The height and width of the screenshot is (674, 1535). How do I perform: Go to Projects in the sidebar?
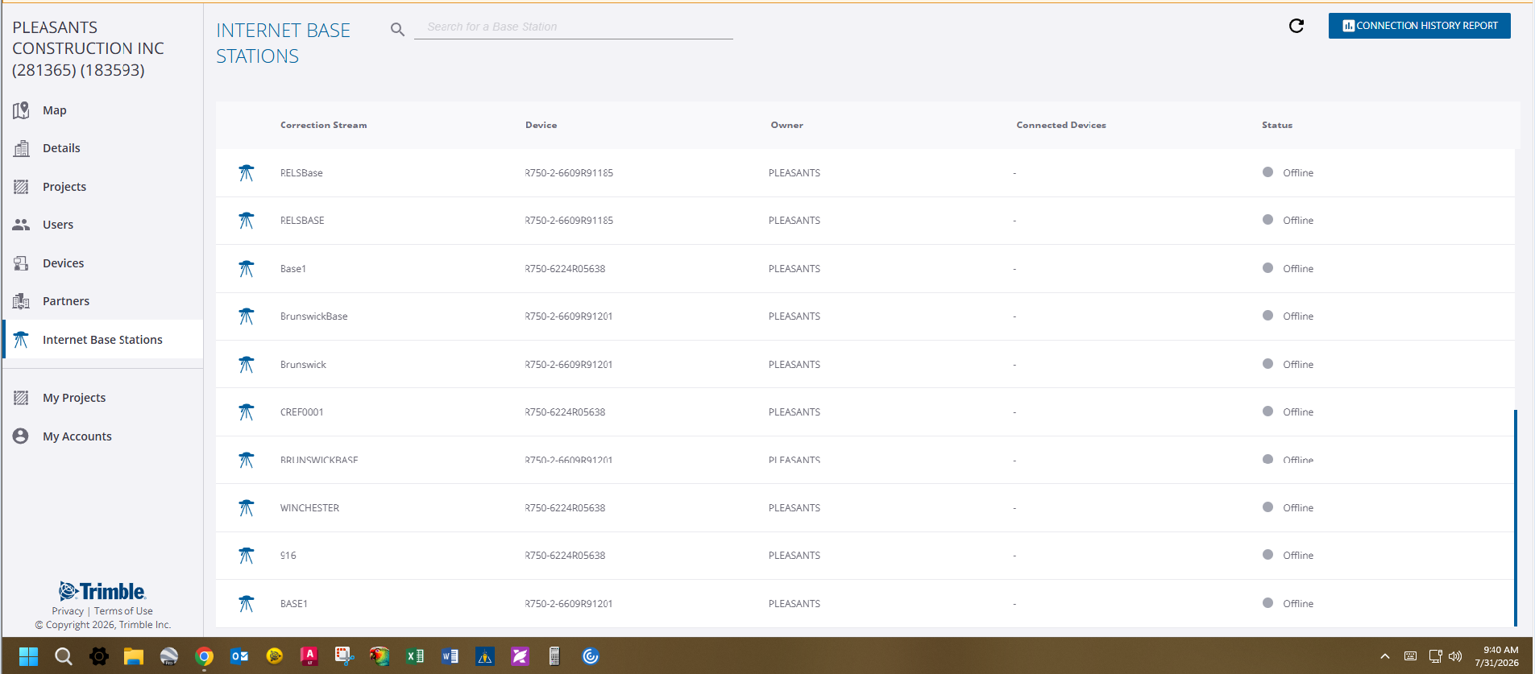64,187
